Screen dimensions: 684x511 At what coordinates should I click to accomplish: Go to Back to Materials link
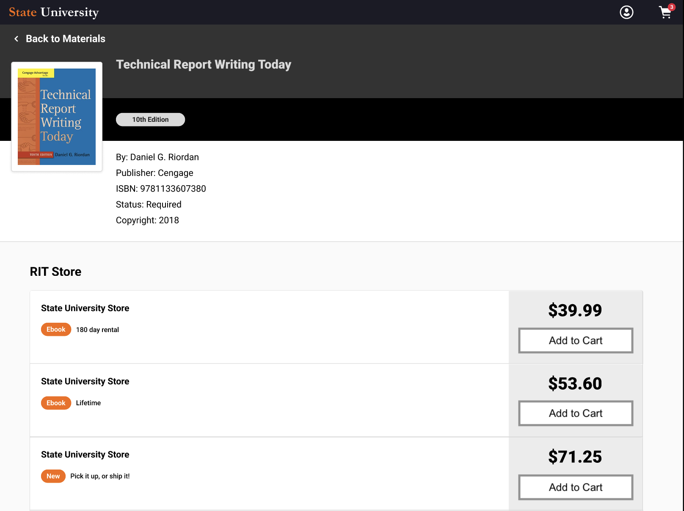click(66, 38)
